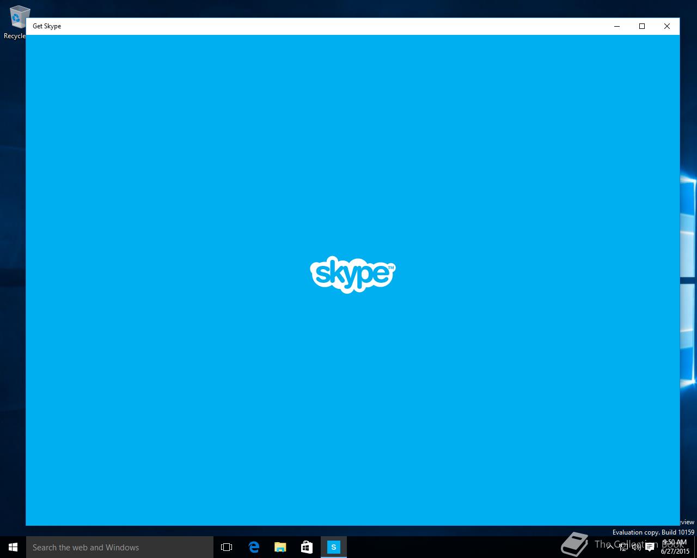697x558 pixels.
Task: Expand the hidden system tray icons chevron
Action: 610,547
